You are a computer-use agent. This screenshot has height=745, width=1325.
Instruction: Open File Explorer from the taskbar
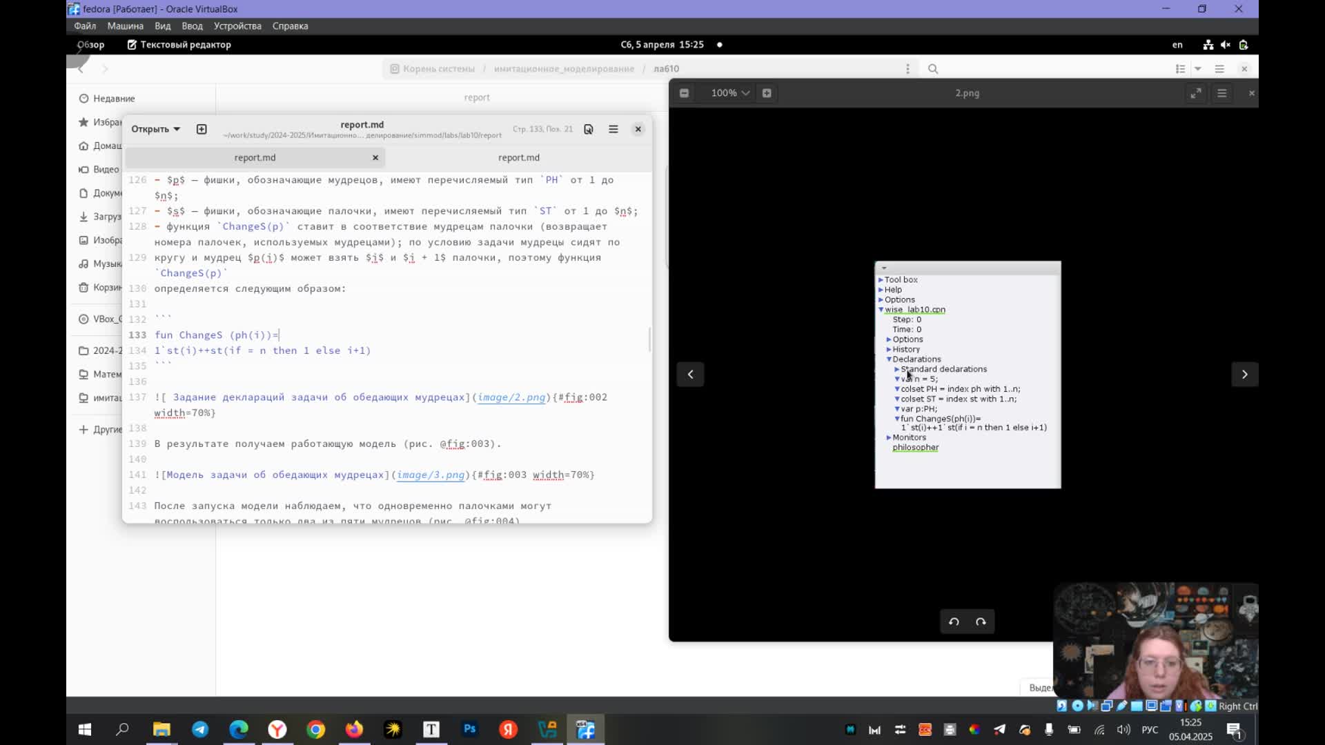(161, 729)
